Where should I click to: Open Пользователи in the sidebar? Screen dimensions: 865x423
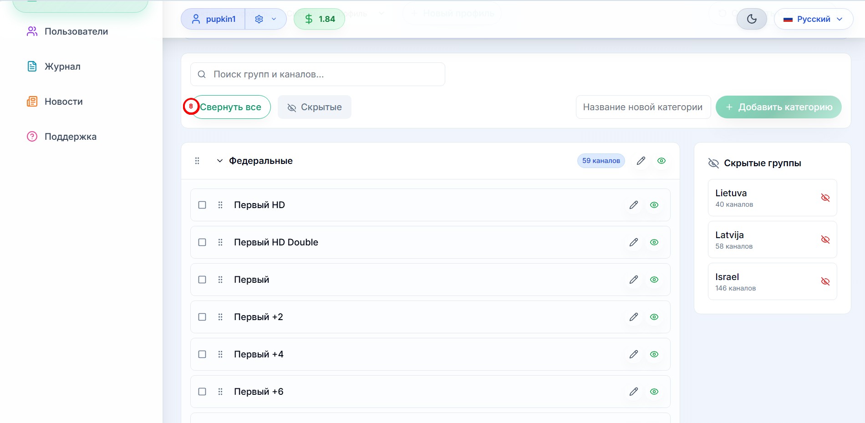76,31
